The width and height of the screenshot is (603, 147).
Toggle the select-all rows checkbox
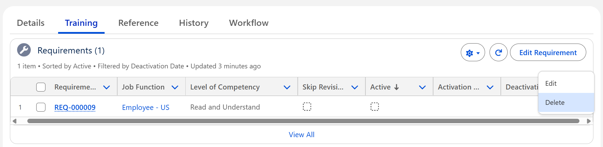41,87
